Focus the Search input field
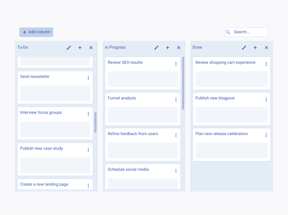The image size is (288, 215). [x=246, y=32]
